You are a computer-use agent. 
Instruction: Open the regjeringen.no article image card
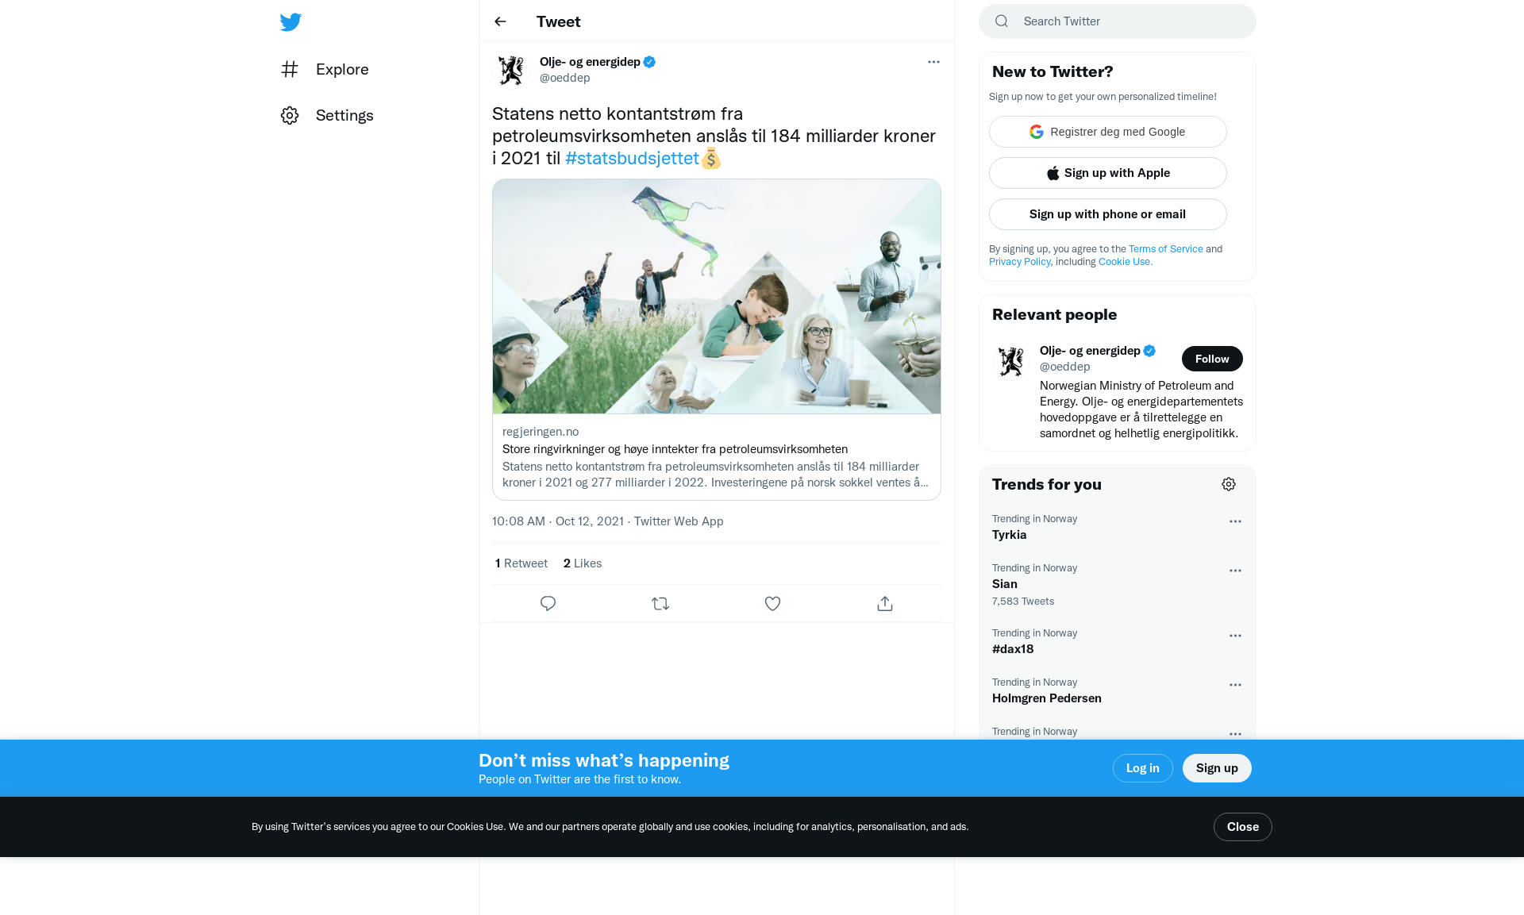click(x=716, y=296)
